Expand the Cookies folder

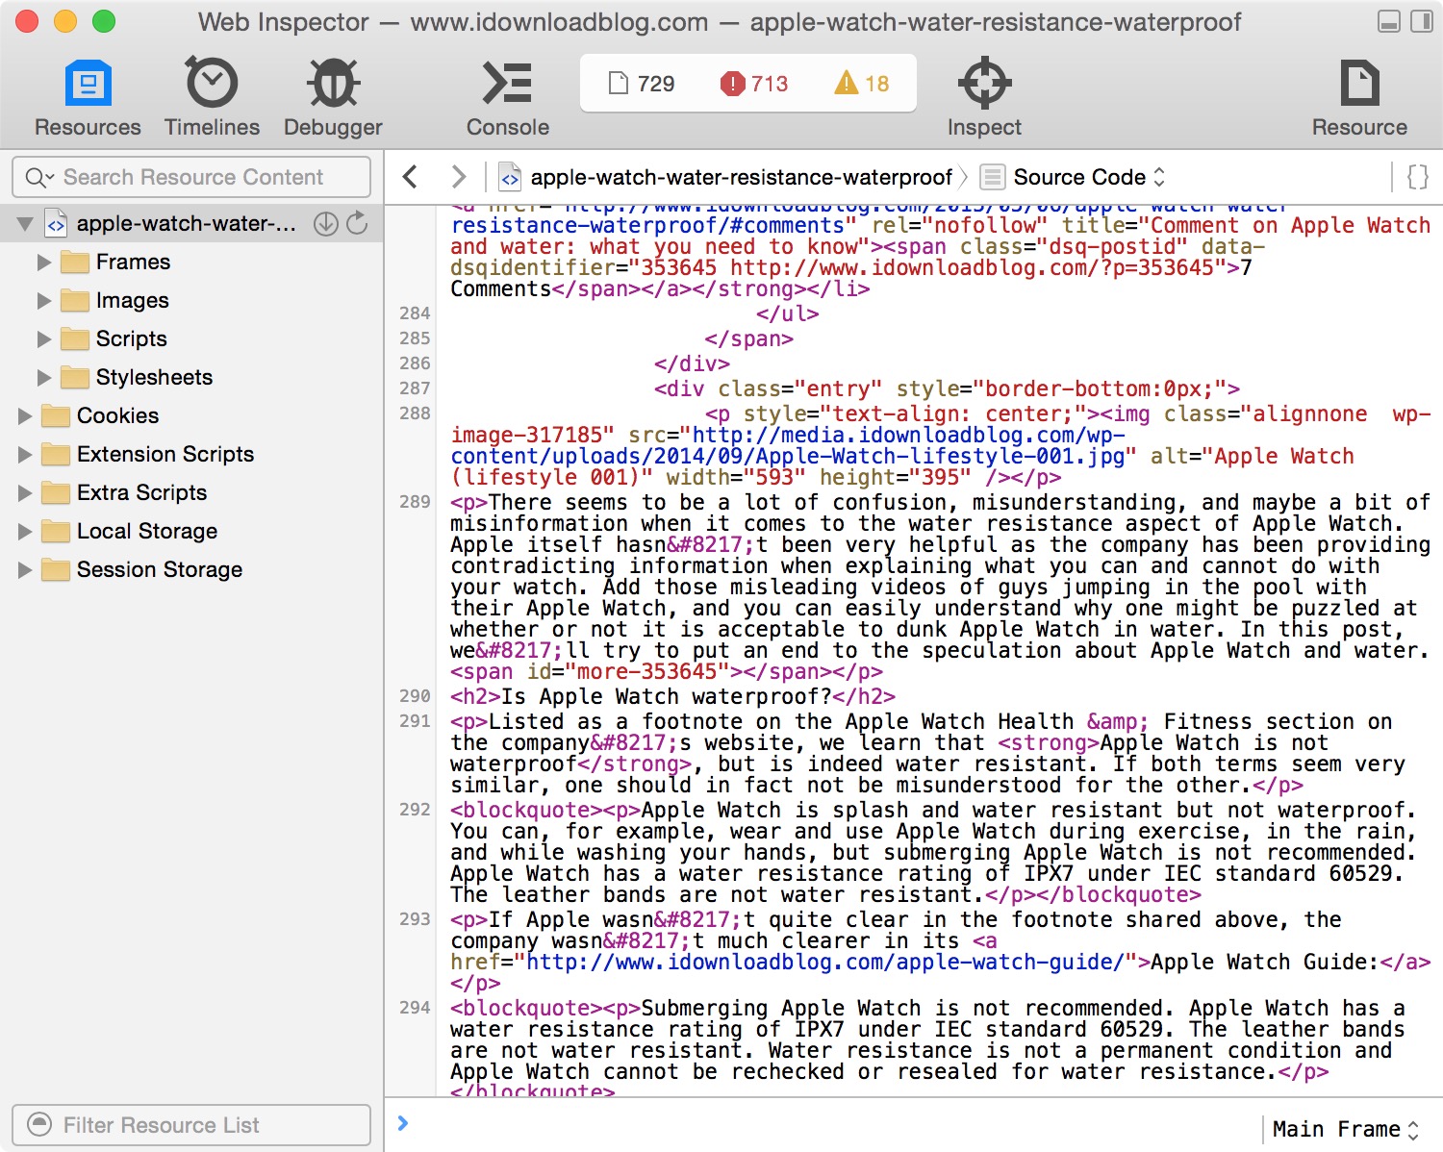pos(25,415)
